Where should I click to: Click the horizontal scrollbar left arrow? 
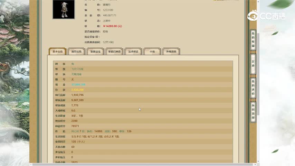[31, 165]
